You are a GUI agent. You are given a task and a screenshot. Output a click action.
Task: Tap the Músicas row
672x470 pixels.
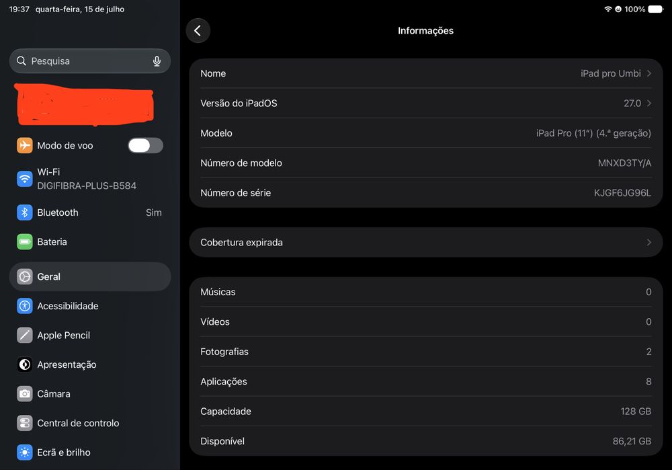(426, 292)
